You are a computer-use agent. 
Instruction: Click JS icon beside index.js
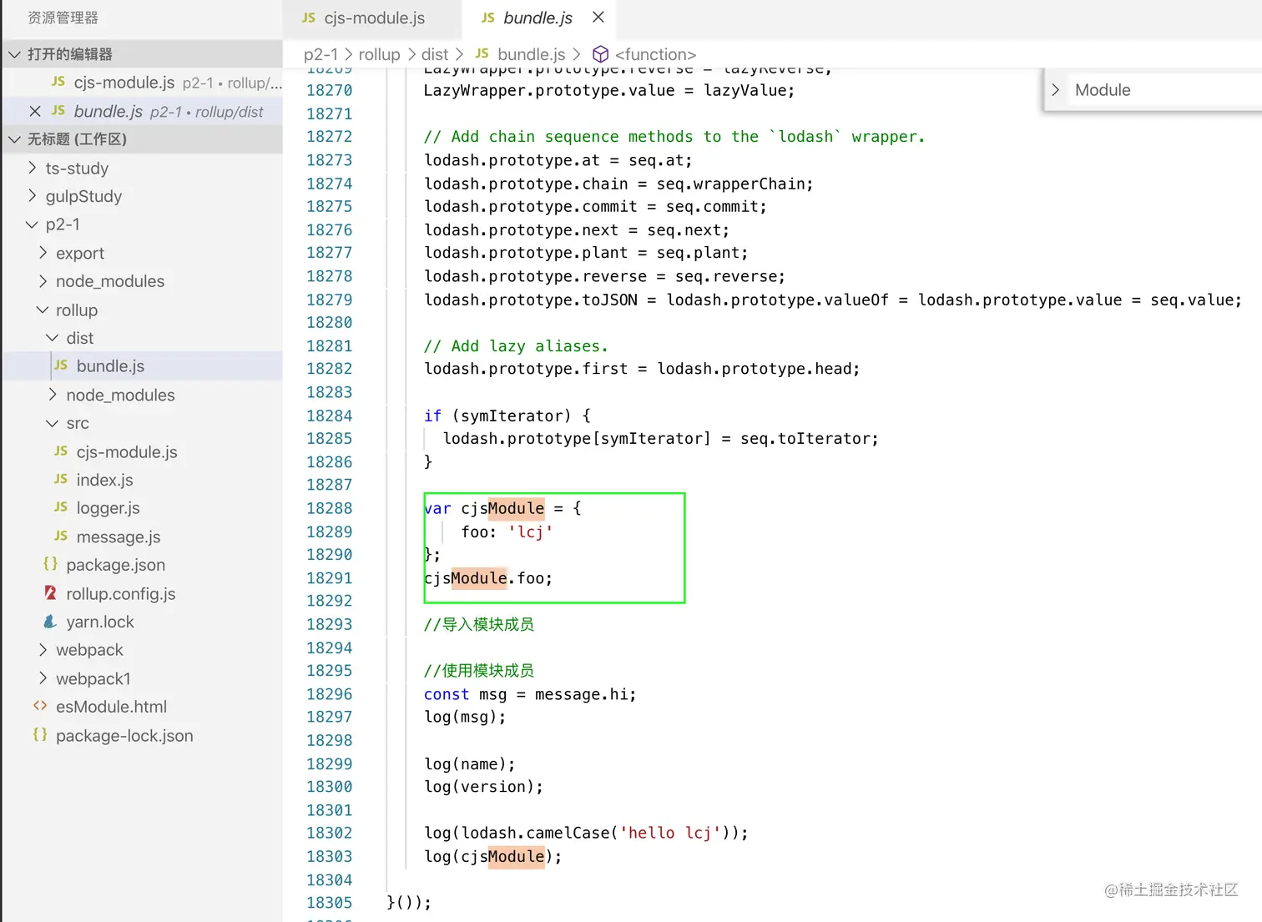61,479
